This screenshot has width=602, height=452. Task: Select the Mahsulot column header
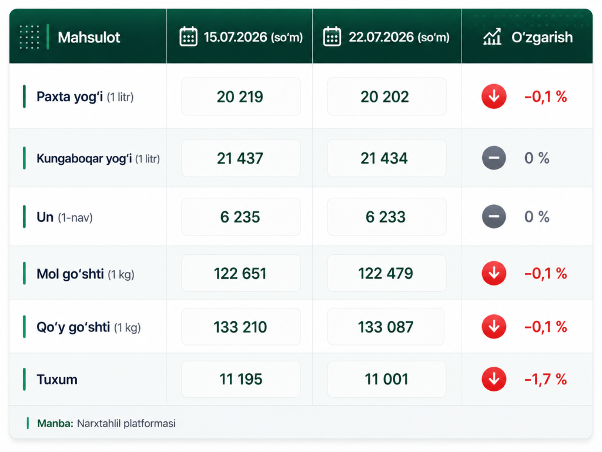[88, 37]
